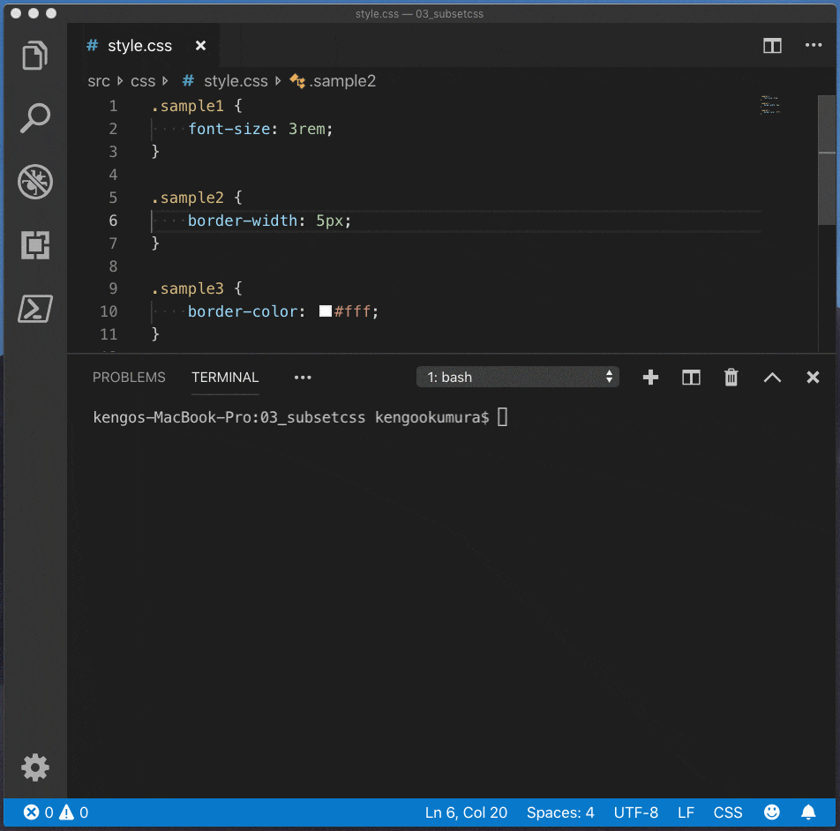840x831 pixels.
Task: Kill terminal with the trash icon
Action: coord(731,378)
